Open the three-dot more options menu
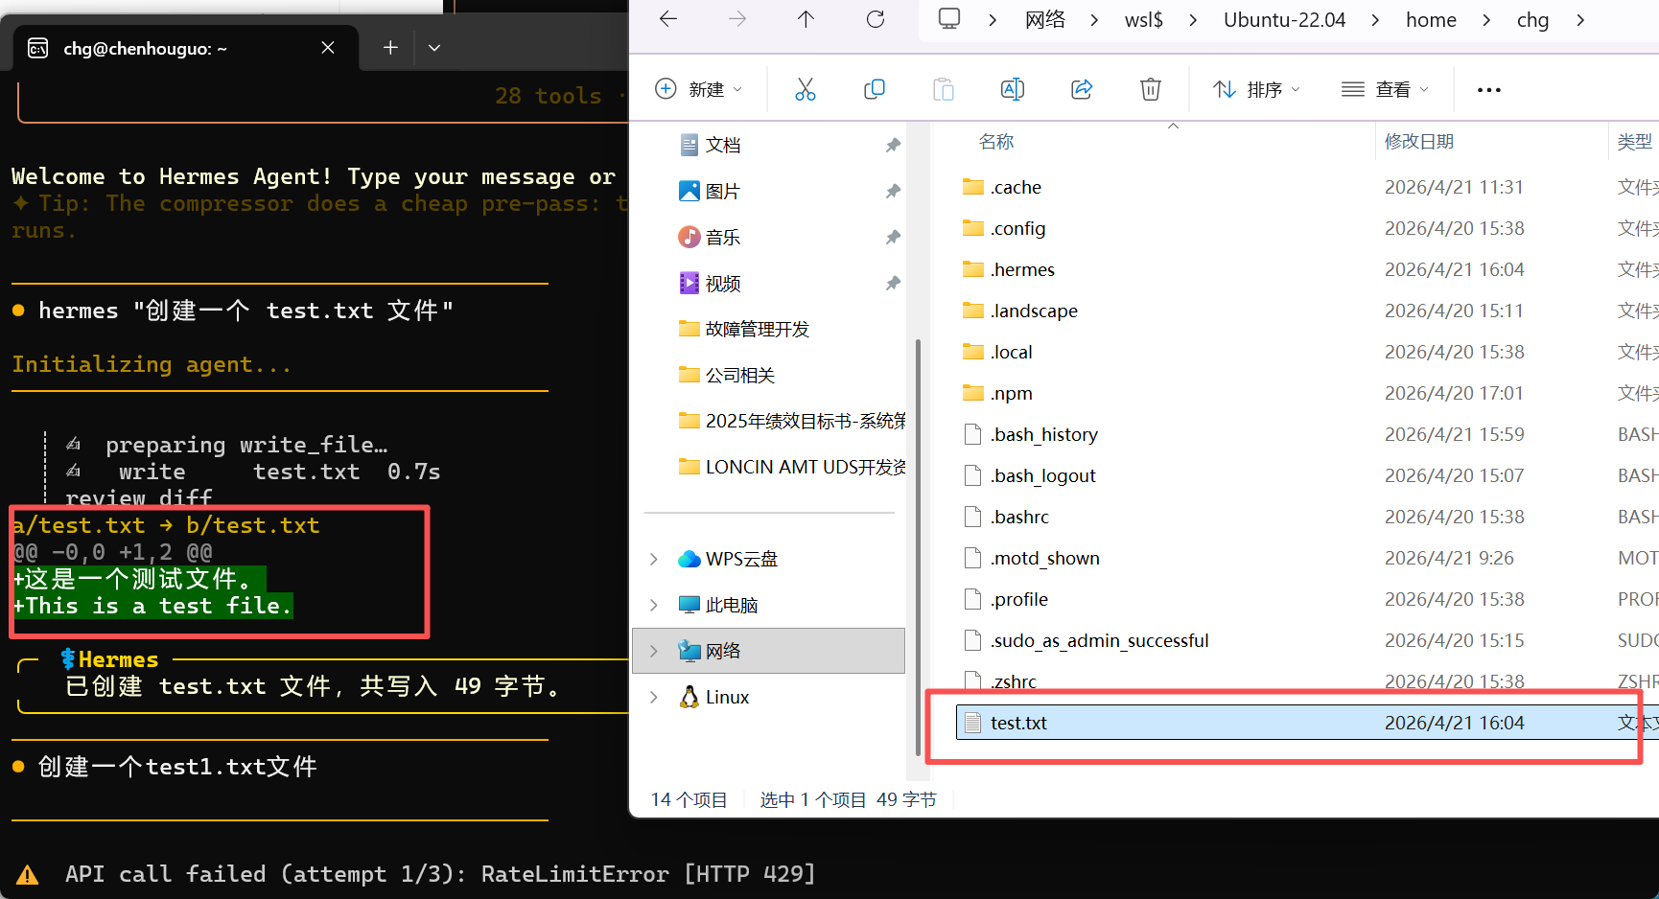 (1489, 90)
